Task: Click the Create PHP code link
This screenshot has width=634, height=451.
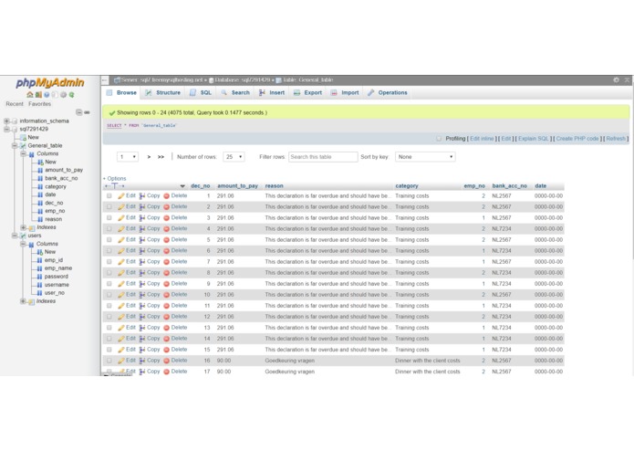Action: (x=577, y=139)
